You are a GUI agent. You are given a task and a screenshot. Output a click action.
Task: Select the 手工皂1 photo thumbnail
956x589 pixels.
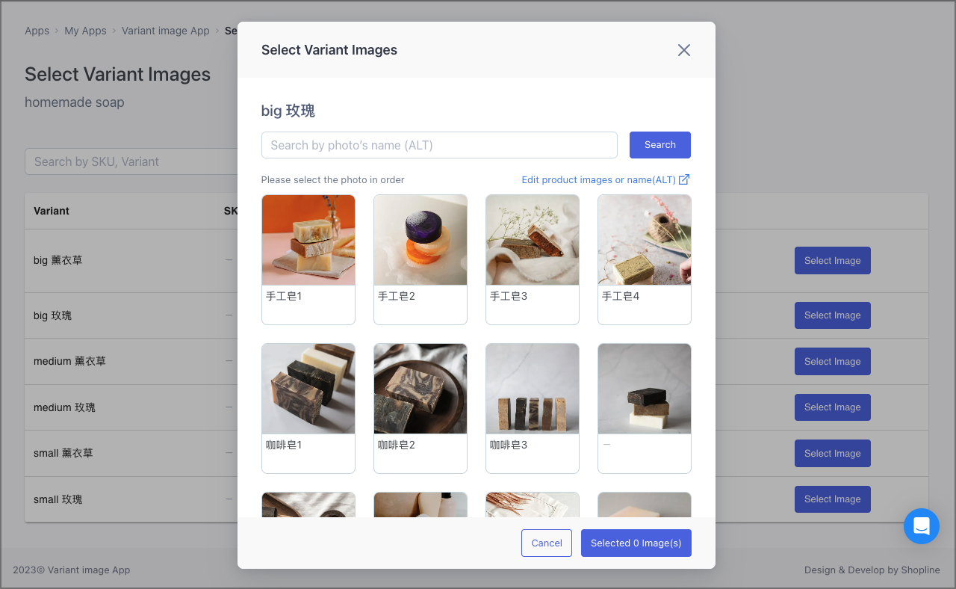point(308,240)
